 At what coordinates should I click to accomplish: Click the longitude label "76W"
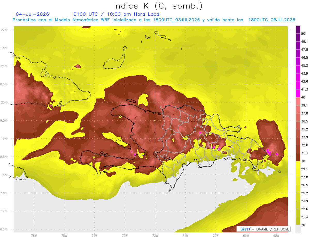pos(34,235)
